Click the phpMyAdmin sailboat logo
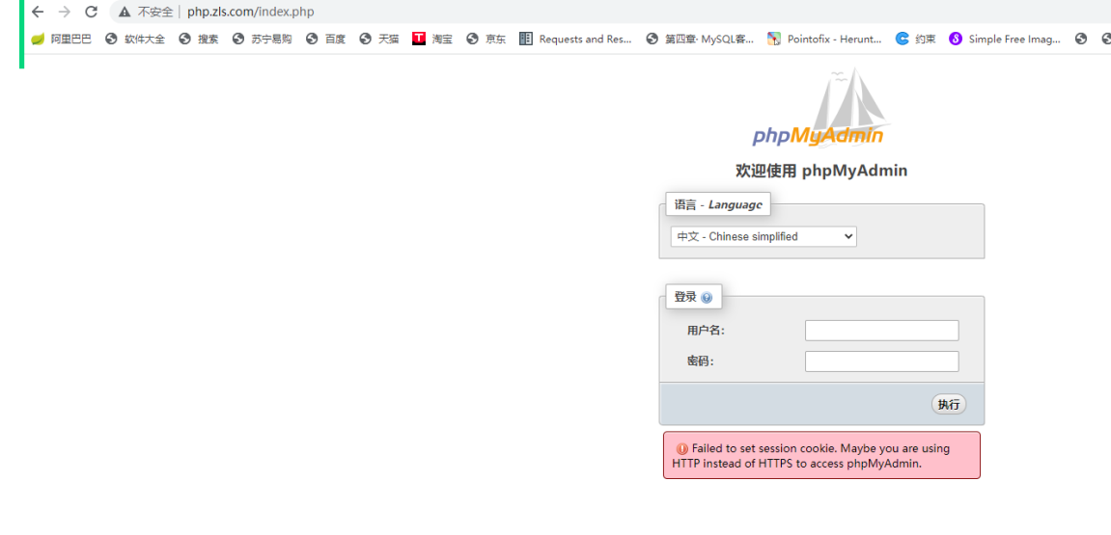 [821, 108]
